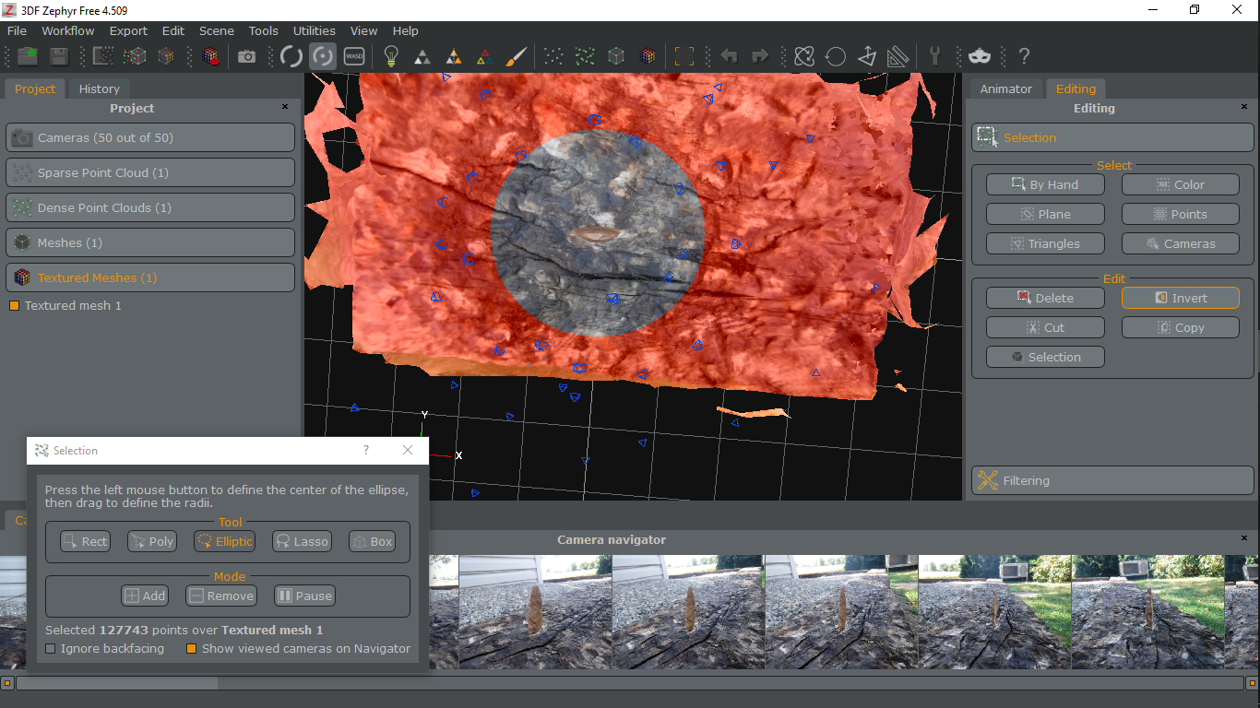Click the zoom extents orange bracket icon
The height and width of the screenshot is (708, 1260).
[683, 56]
